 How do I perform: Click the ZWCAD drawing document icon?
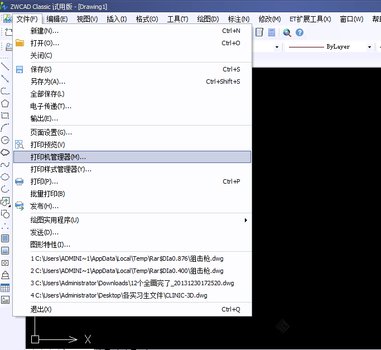[x=8, y=18]
